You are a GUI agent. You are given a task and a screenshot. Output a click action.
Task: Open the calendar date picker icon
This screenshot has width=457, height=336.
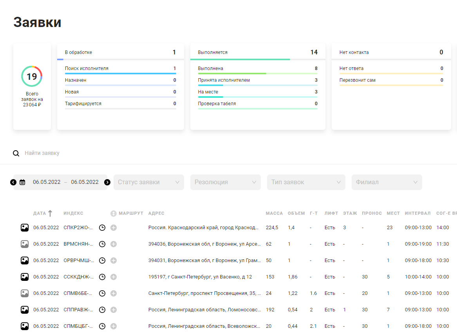(x=22, y=182)
